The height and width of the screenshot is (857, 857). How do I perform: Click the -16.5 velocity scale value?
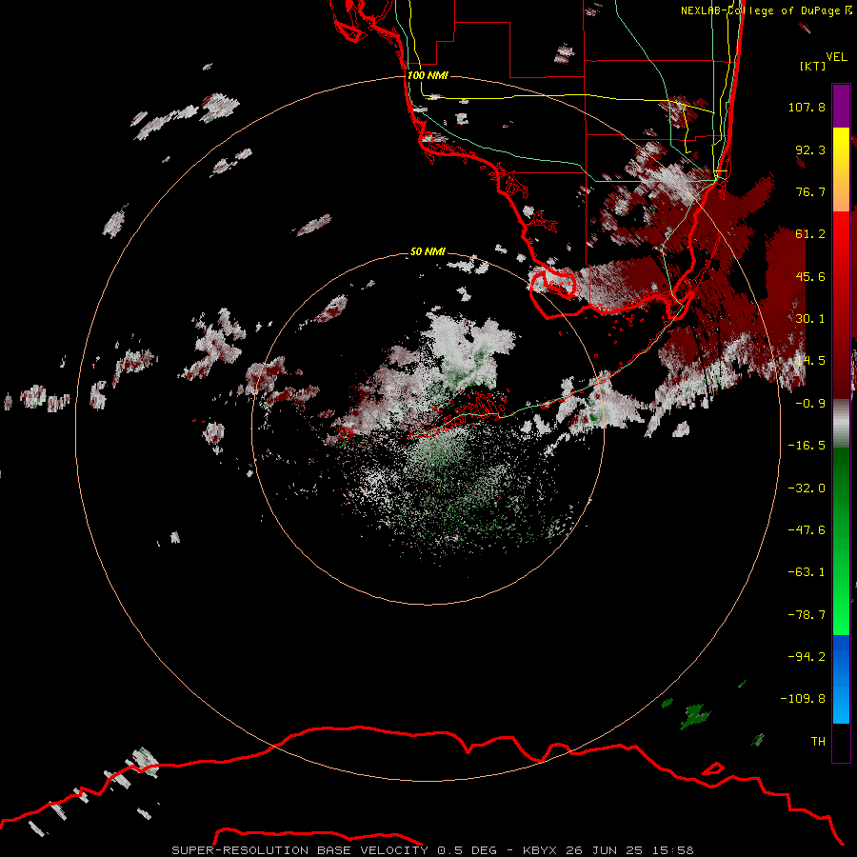(x=807, y=446)
